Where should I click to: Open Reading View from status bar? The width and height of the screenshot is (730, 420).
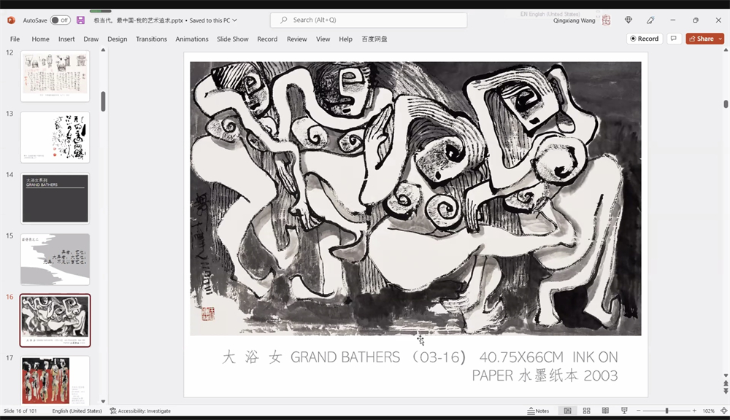pos(605,411)
